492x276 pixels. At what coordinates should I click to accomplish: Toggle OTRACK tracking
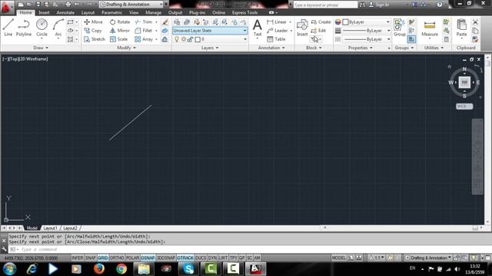click(x=185, y=258)
